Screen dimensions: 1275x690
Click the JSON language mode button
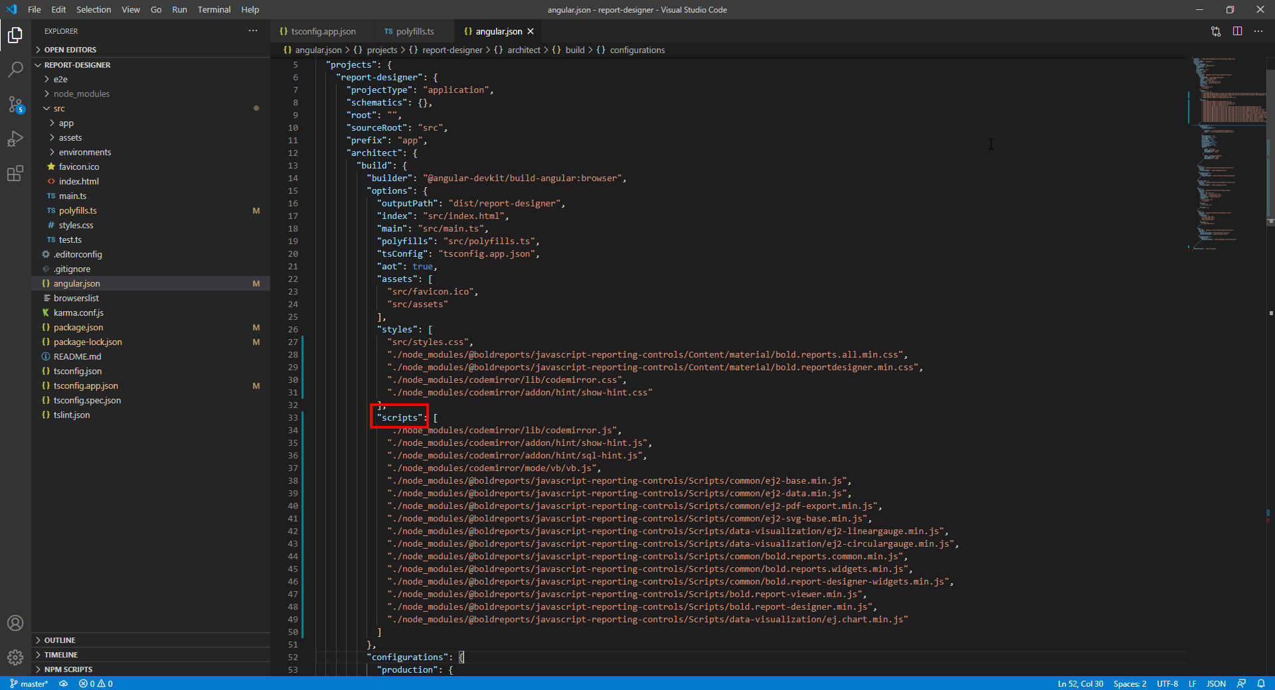(x=1216, y=683)
